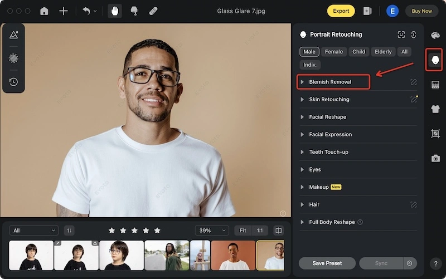Screen dimensions: 446x279
Task: Toggle the before-after compare view icon
Action: pos(278,231)
